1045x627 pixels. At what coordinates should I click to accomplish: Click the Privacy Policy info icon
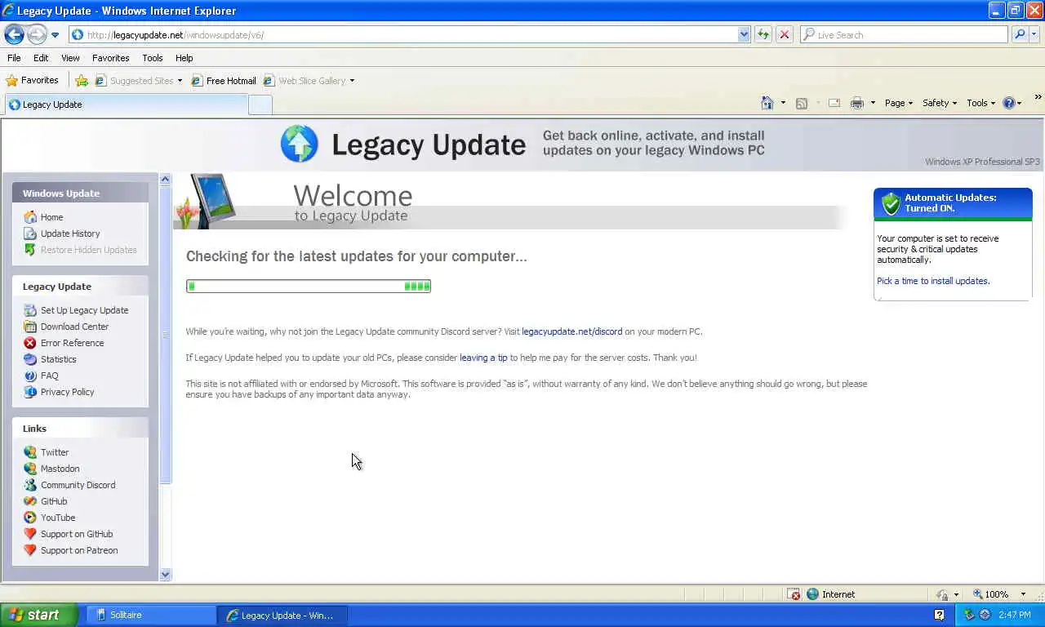[x=30, y=392]
